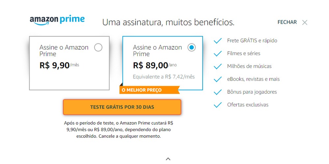Click the Bônus para jogadores benefit text
Screen dimensions: 329x164
[252, 92]
